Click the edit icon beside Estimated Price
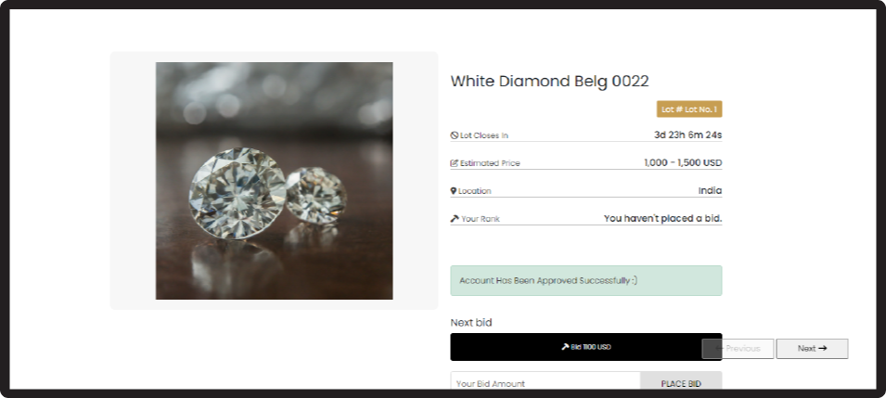Screen dimensions: 886x398 [x=455, y=163]
